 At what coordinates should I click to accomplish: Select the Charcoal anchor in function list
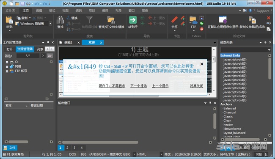pos(229,112)
